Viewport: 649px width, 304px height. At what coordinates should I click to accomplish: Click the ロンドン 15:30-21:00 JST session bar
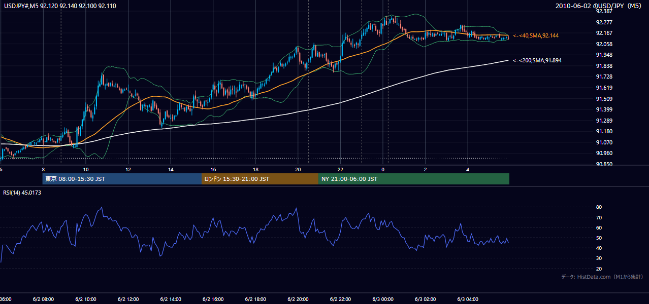click(x=260, y=179)
